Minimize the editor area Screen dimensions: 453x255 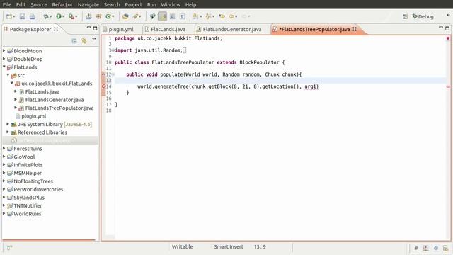[x=440, y=28]
